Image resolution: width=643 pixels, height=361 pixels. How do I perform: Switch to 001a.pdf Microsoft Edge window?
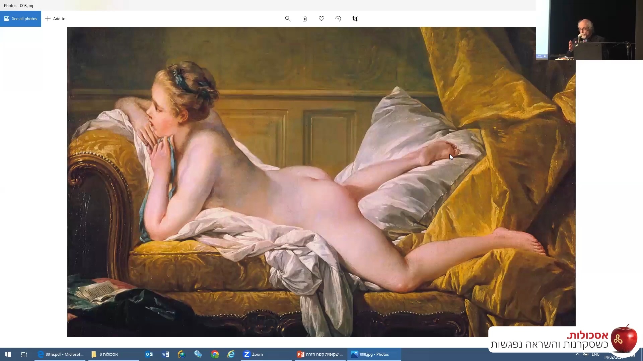point(61,354)
